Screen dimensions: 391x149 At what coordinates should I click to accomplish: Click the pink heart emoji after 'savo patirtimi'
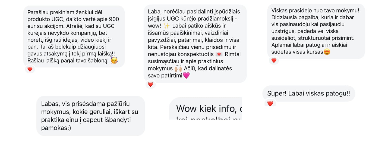point(186,76)
